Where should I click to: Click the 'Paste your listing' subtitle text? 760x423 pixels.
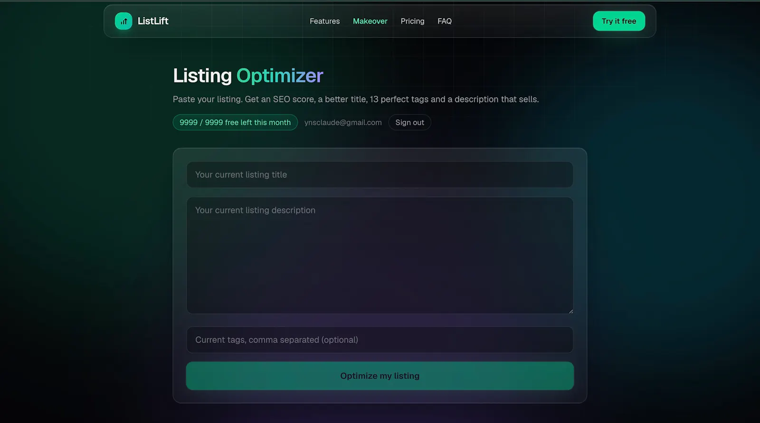click(356, 99)
